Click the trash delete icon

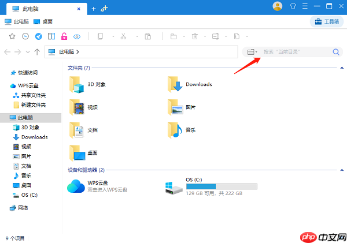point(195,36)
